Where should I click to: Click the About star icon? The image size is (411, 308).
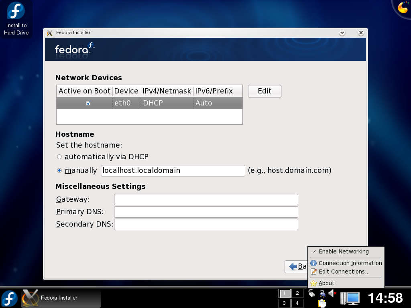pyautogui.click(x=313, y=283)
